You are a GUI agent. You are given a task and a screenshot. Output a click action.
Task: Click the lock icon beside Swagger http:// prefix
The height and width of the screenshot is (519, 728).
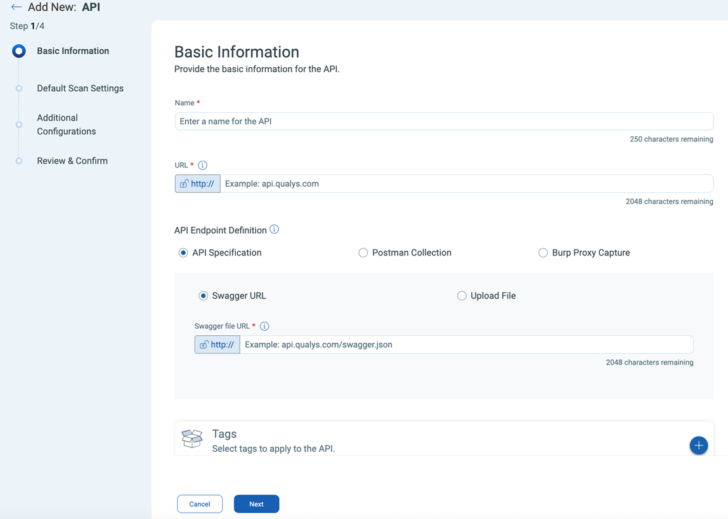pos(204,344)
